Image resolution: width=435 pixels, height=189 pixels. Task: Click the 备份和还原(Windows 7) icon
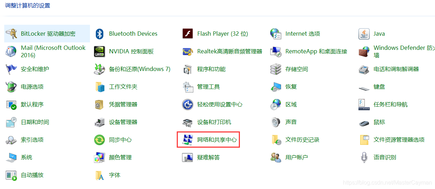[x=99, y=69]
